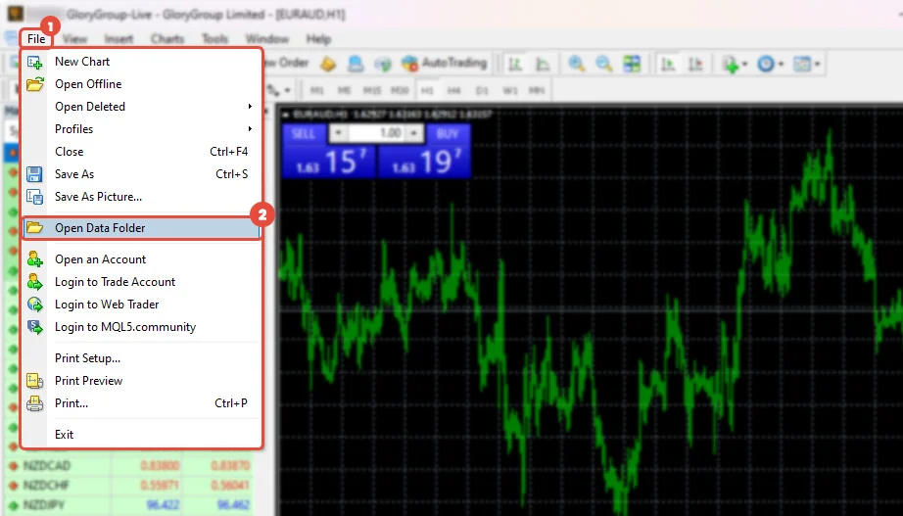Image resolution: width=903 pixels, height=516 pixels.
Task: Click the Save As floppy disk icon
Action: click(35, 174)
